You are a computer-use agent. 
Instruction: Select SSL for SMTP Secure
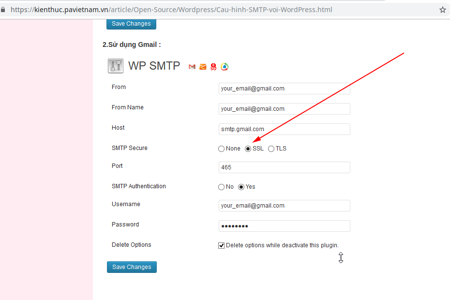[248, 149]
